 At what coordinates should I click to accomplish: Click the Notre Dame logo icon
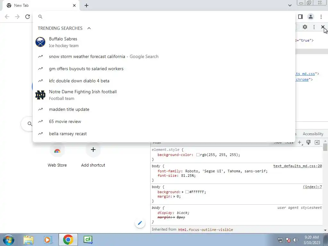pyautogui.click(x=40, y=95)
